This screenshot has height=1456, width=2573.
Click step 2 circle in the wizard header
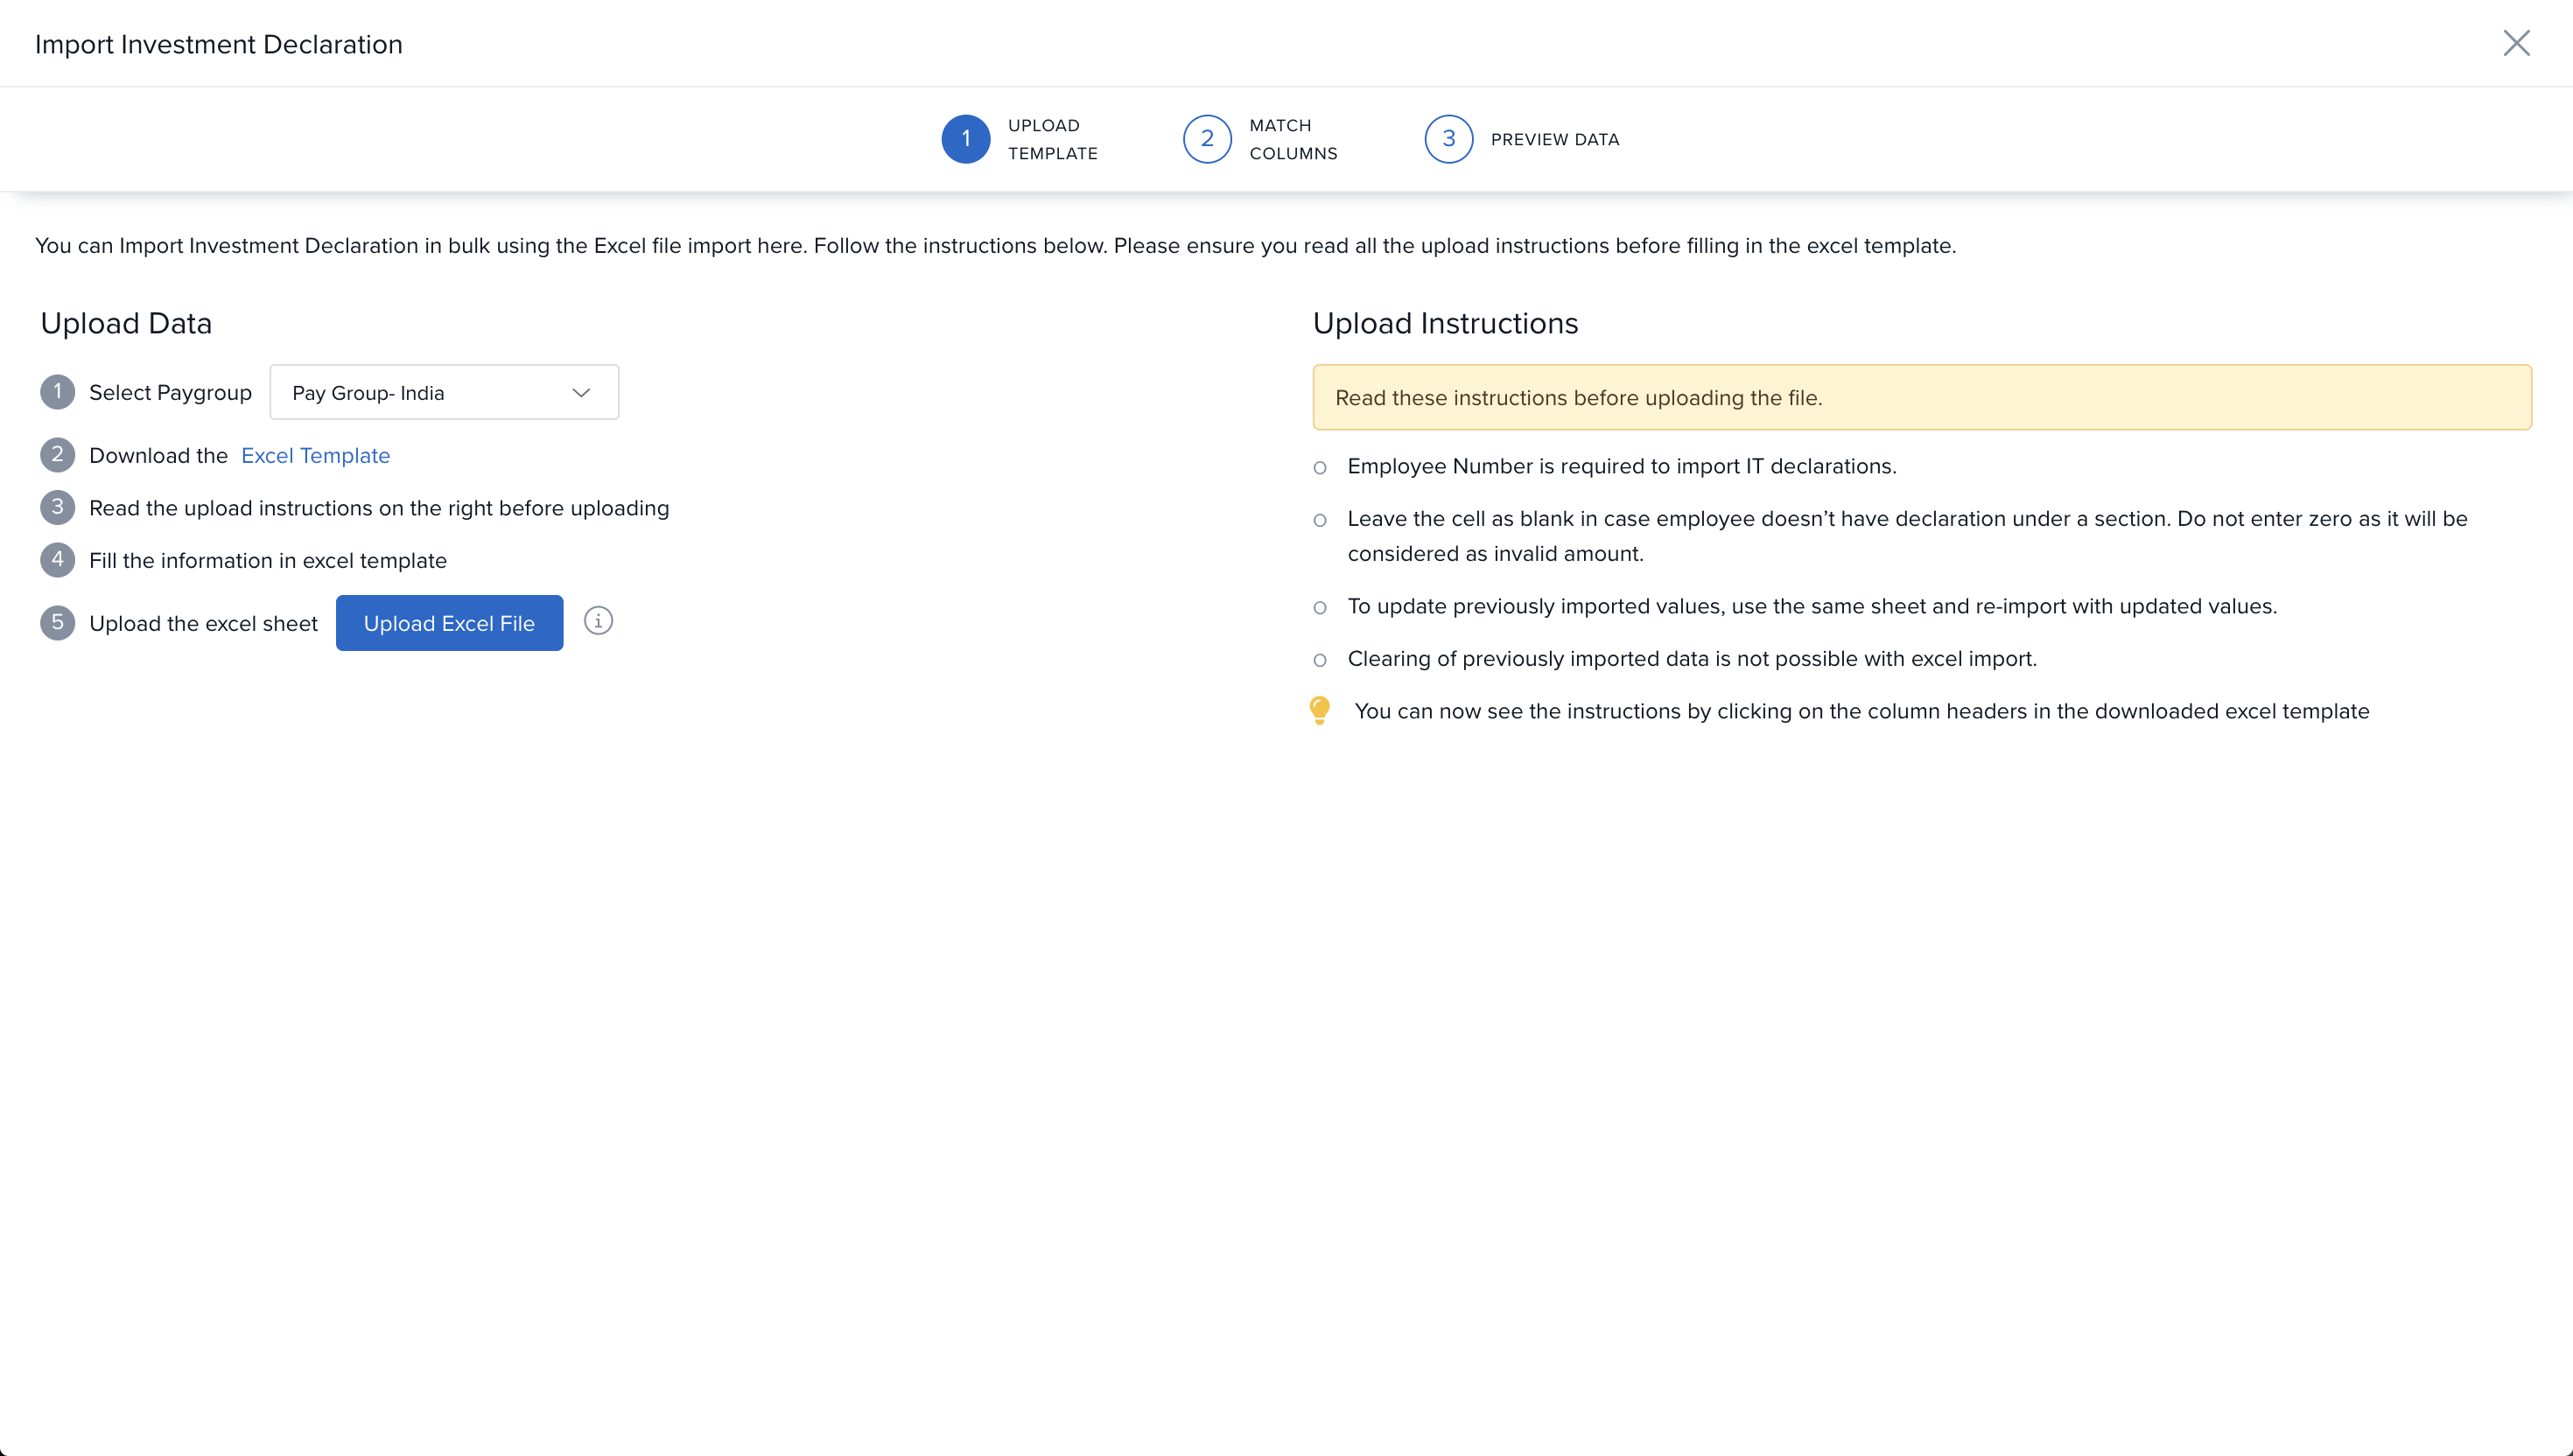(1207, 139)
